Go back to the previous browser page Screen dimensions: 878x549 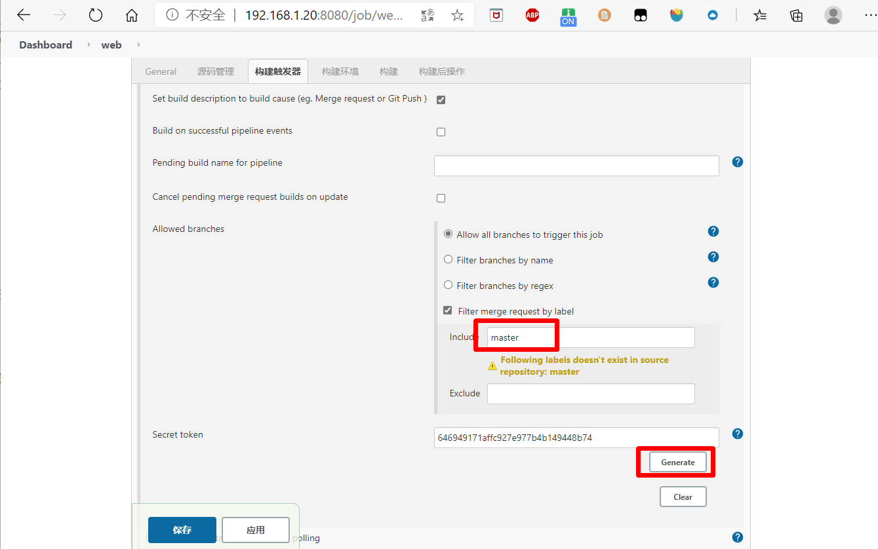(x=24, y=15)
